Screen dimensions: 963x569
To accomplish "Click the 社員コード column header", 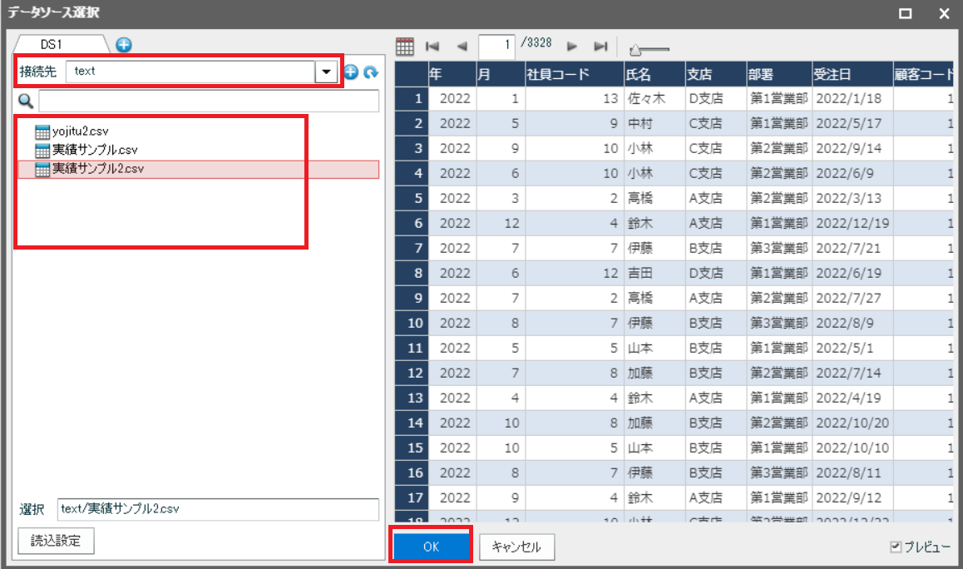I will tap(575, 74).
